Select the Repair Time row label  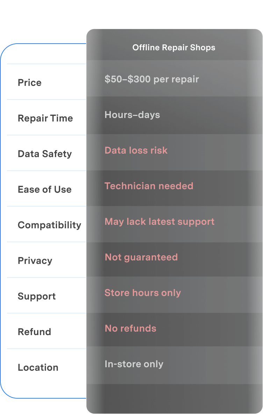[x=45, y=118]
